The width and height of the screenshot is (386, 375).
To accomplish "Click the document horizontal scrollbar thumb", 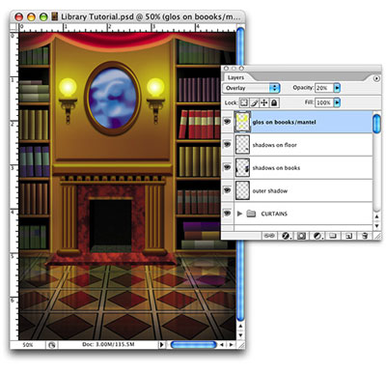I will [x=193, y=345].
